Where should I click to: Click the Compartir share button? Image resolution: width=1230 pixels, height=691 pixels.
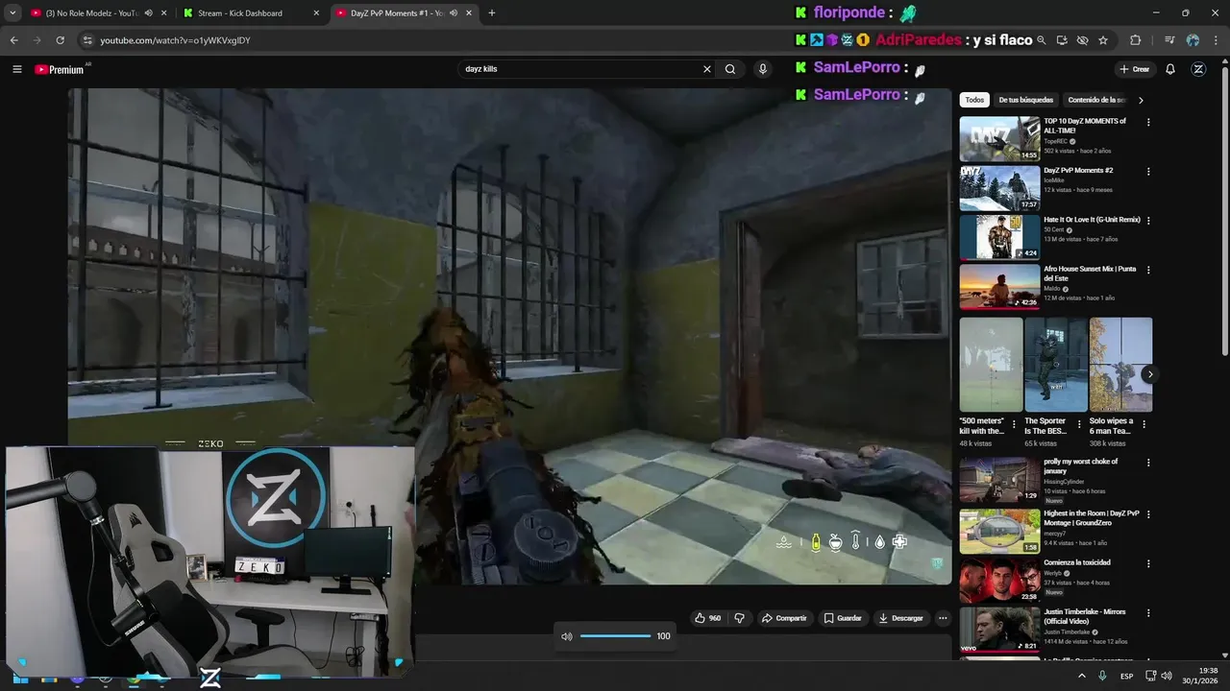[x=784, y=618]
